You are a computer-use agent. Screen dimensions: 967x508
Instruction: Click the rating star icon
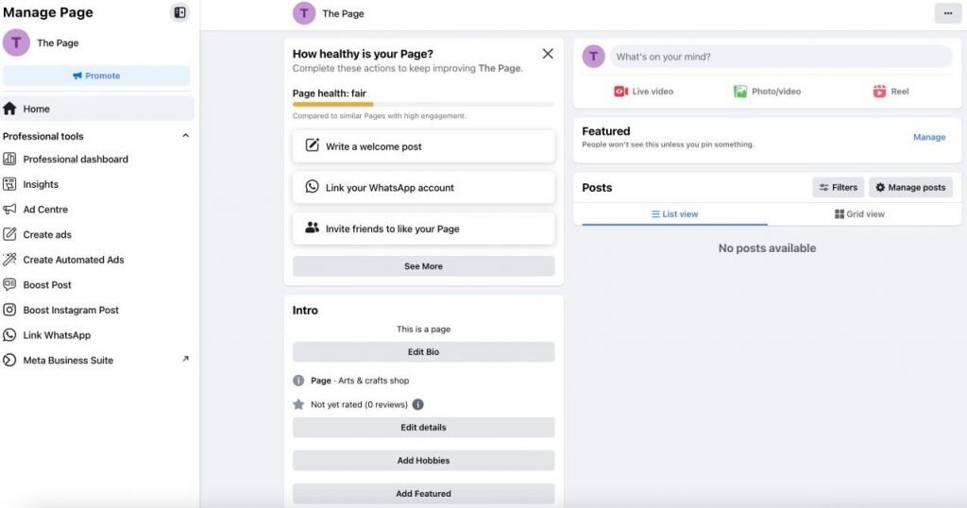point(298,404)
